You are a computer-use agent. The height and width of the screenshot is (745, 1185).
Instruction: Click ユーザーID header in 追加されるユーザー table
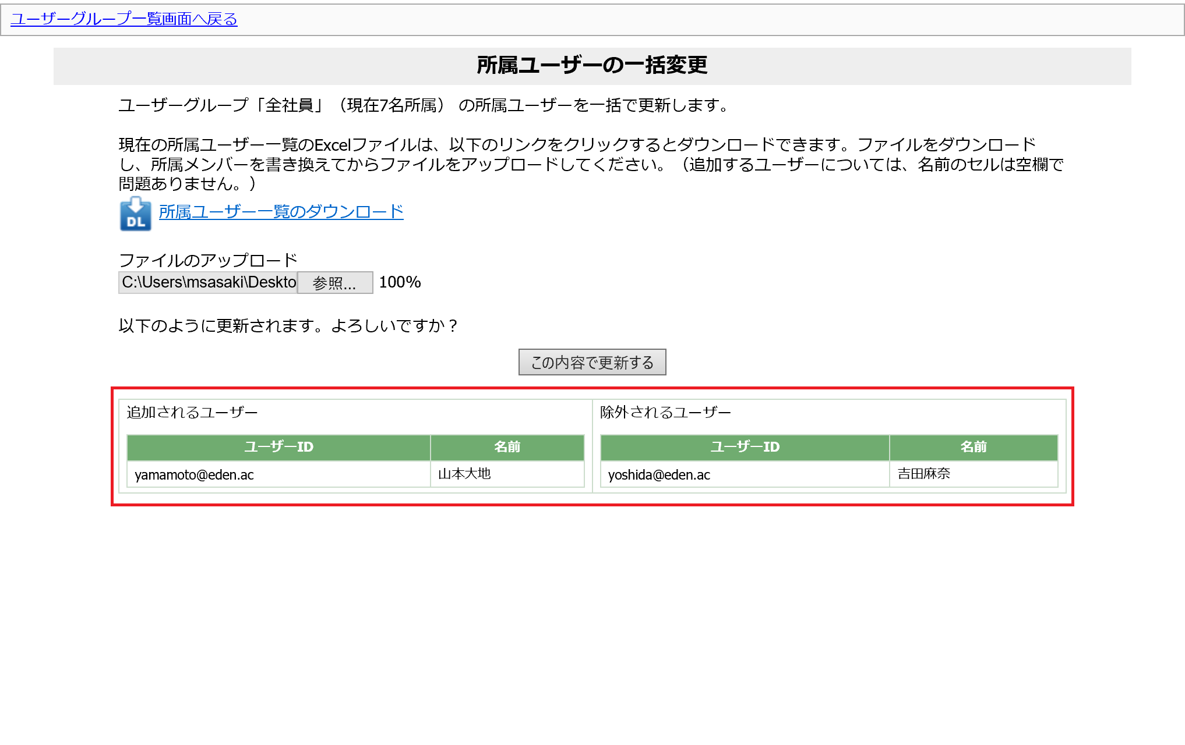278,448
